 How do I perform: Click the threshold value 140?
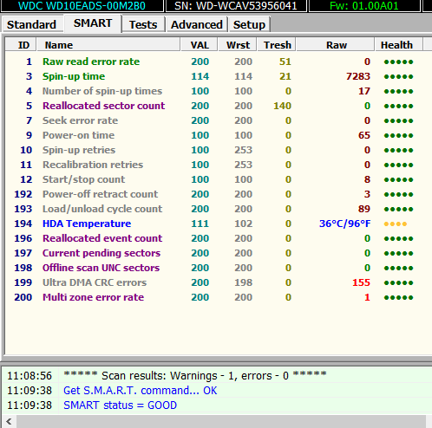click(x=282, y=106)
